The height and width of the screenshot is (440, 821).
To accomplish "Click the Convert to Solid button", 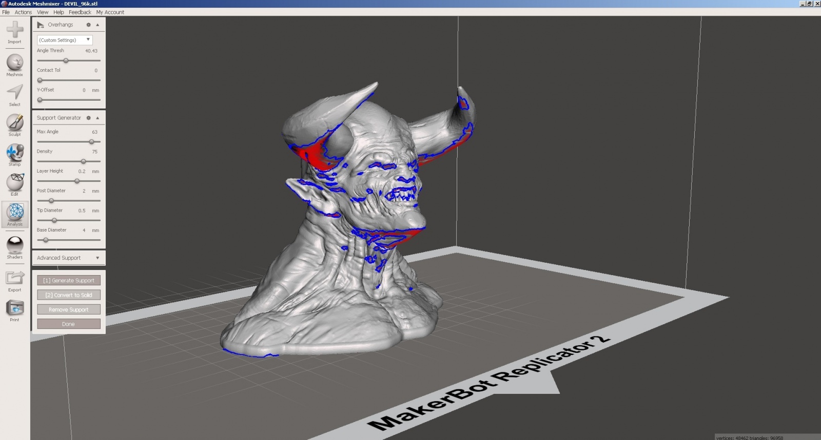I will 69,295.
